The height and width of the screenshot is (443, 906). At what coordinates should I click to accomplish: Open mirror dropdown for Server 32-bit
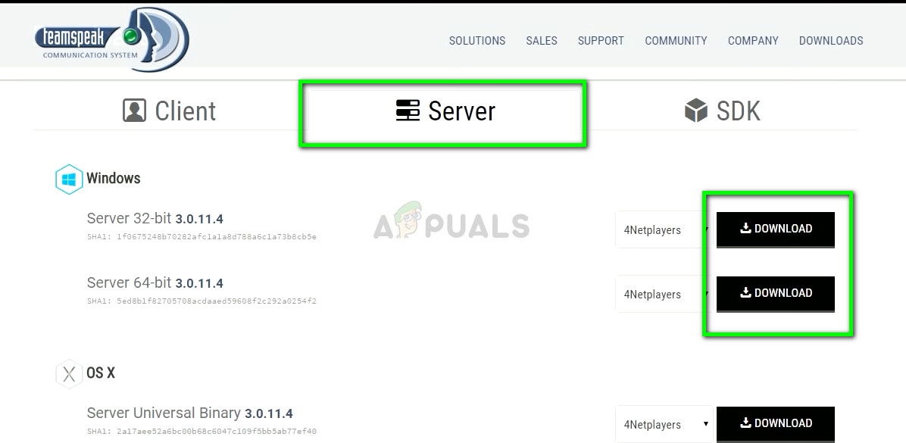pyautogui.click(x=664, y=230)
